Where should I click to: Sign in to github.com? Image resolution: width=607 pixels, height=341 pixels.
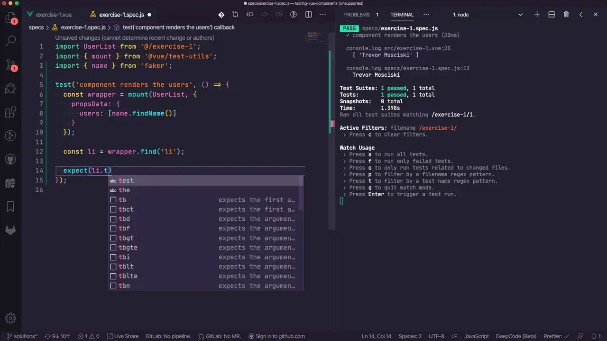tap(276, 336)
